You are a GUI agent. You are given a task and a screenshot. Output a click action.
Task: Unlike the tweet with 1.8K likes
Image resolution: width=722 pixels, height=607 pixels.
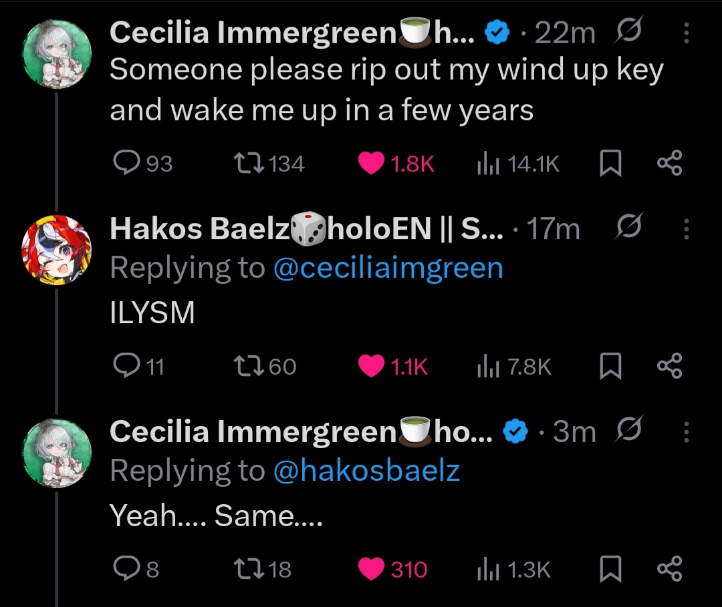(372, 164)
